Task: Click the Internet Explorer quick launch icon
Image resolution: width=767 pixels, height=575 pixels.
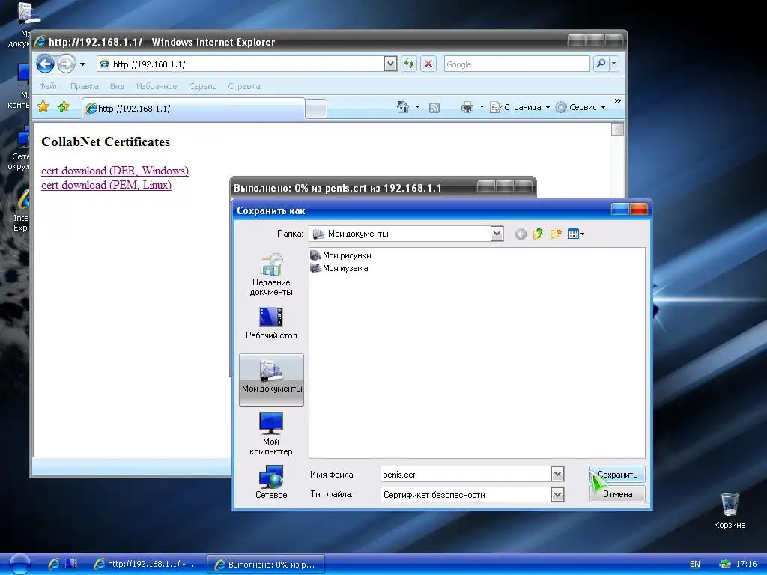Action: point(54,564)
